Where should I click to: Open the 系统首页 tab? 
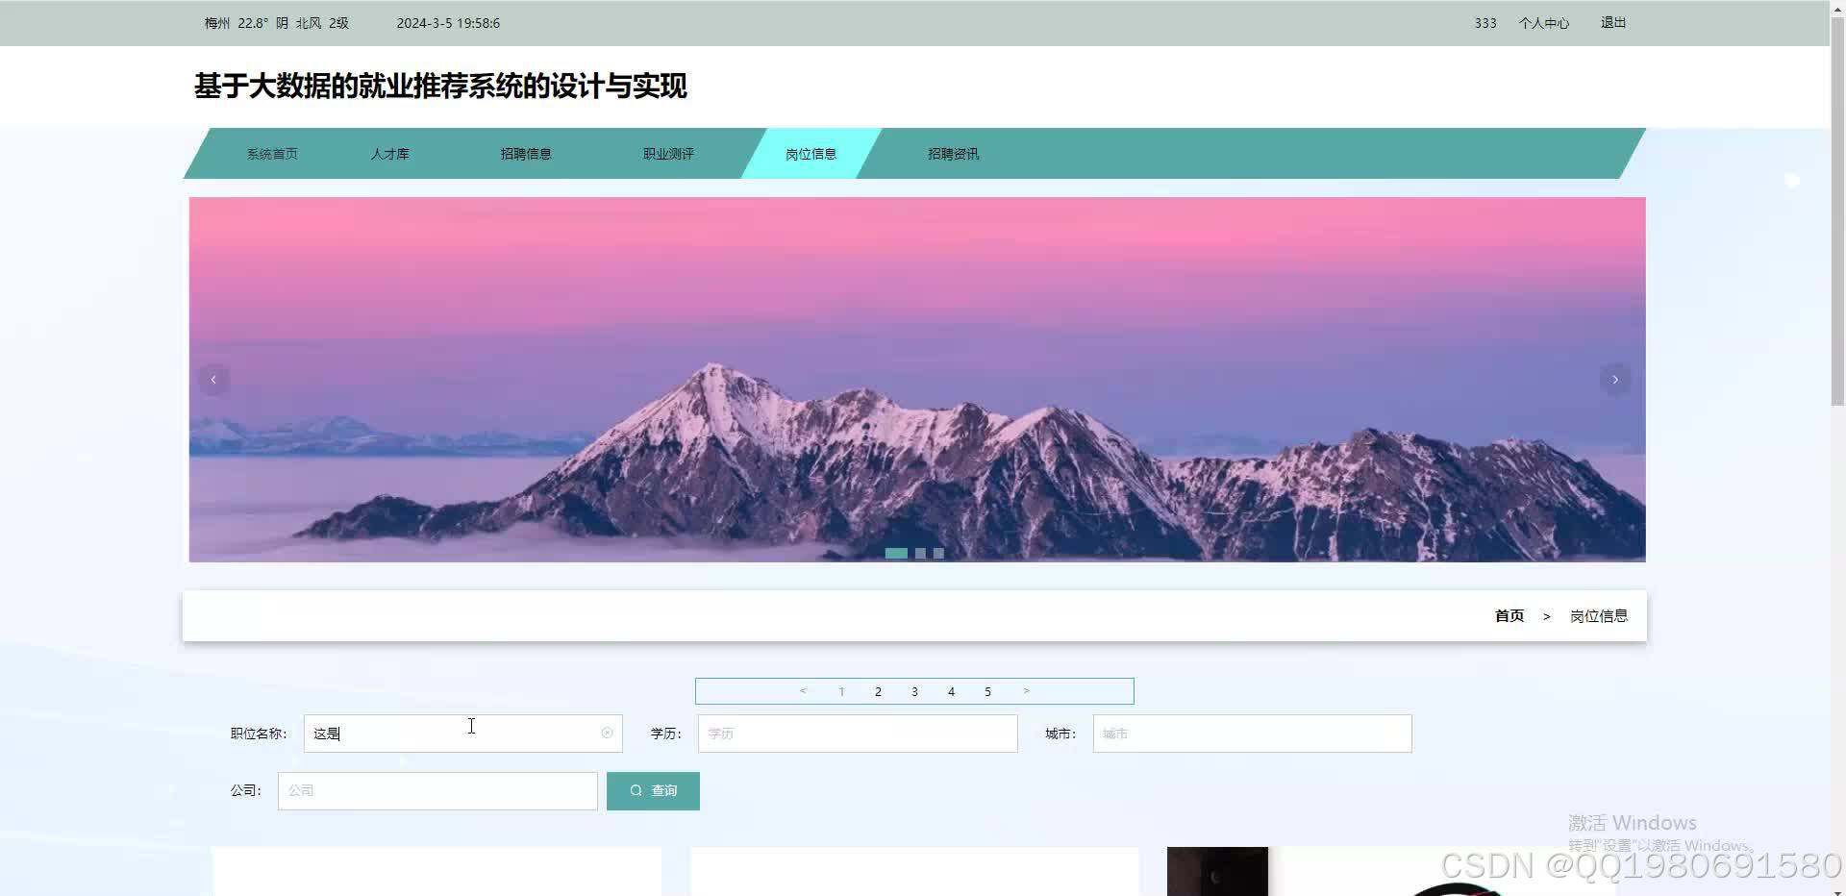[x=272, y=153]
